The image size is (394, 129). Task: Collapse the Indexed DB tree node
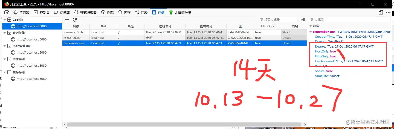click(4, 46)
